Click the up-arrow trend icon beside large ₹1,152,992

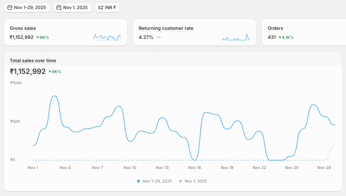[x=50, y=72]
